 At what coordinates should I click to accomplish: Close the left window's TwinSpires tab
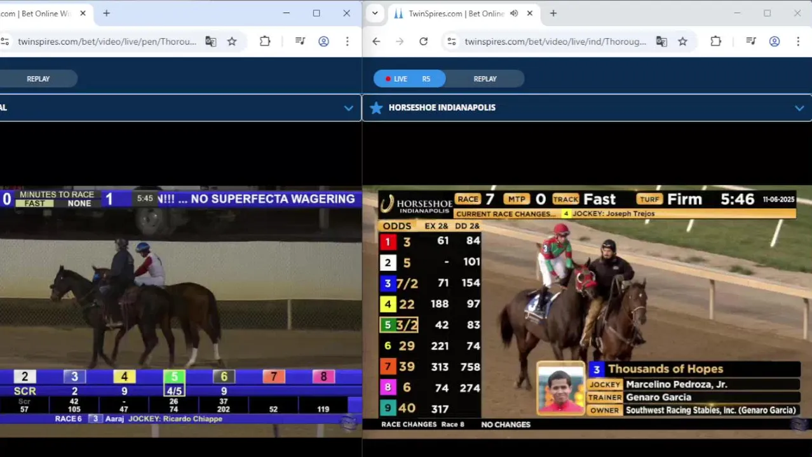pyautogui.click(x=83, y=13)
